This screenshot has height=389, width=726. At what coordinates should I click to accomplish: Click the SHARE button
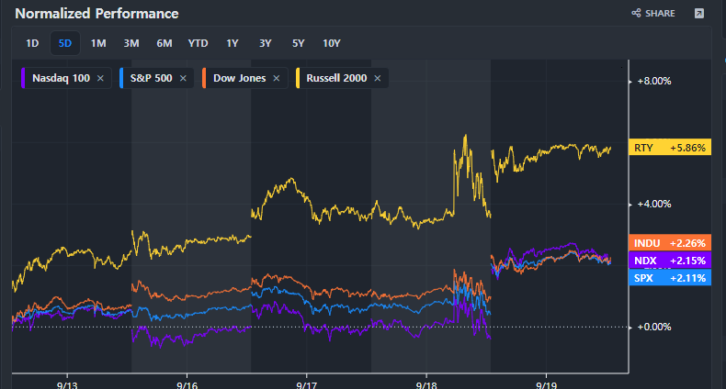click(653, 14)
